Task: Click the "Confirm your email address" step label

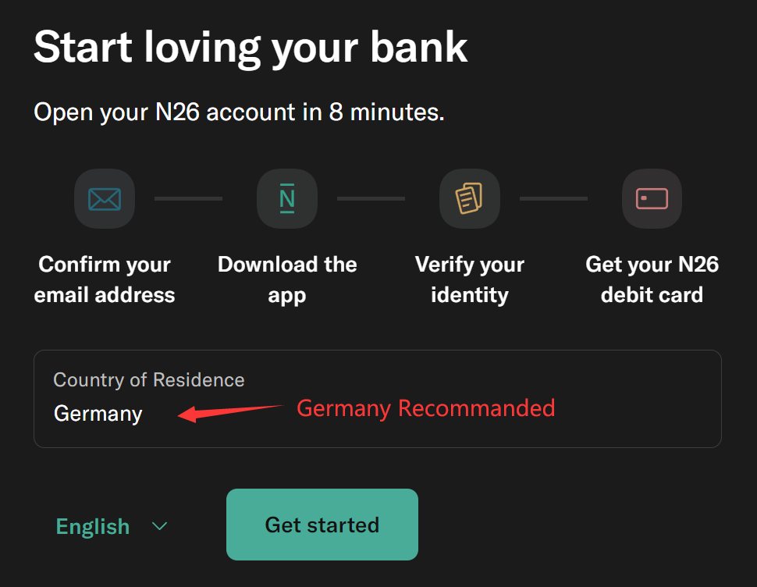Action: (x=105, y=279)
